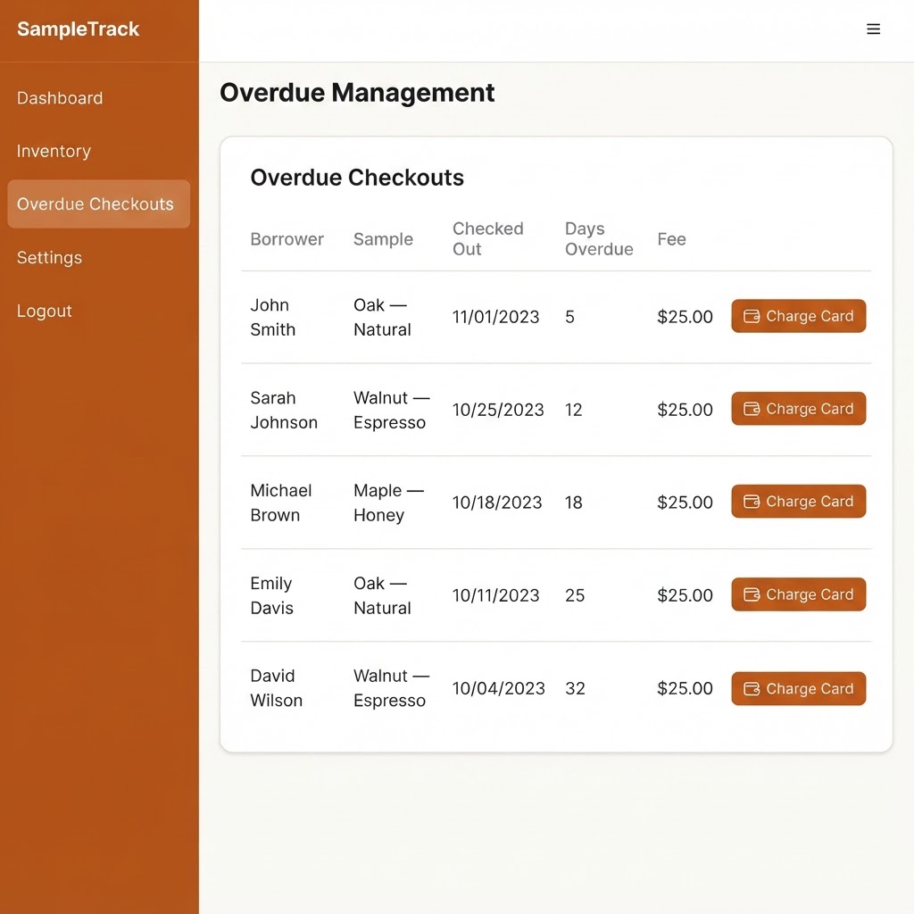Click wallet icon in David Wilson's row

pos(752,689)
